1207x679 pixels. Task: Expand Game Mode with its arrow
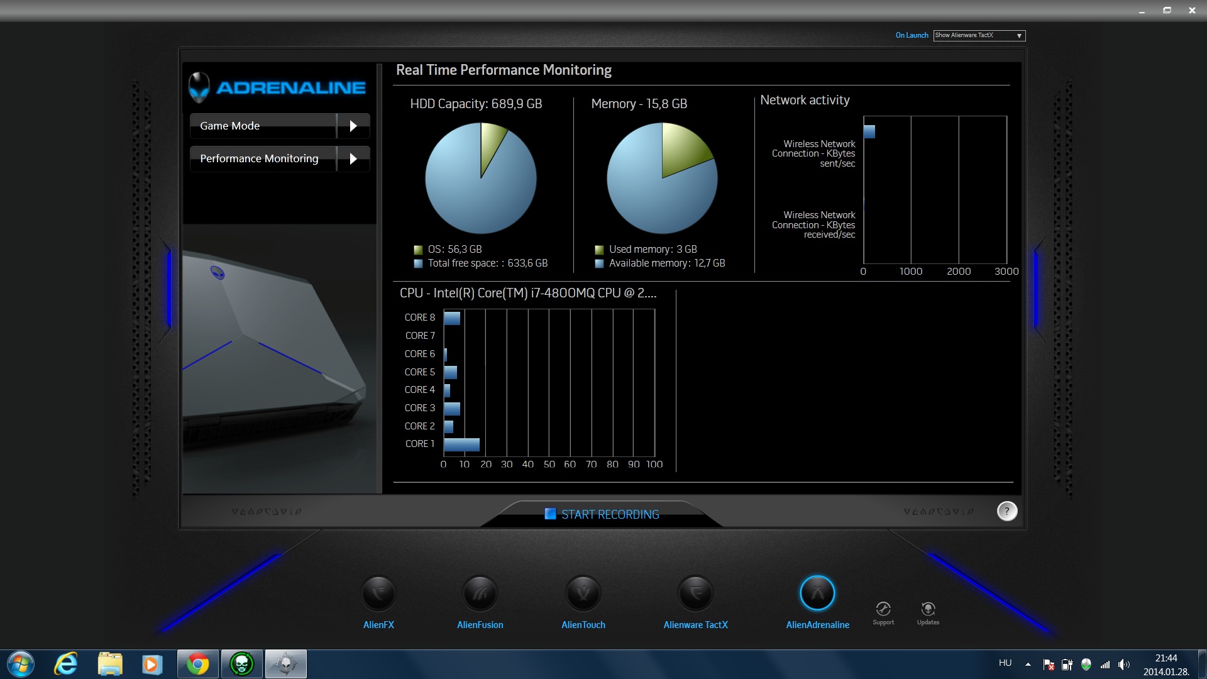[x=353, y=126]
